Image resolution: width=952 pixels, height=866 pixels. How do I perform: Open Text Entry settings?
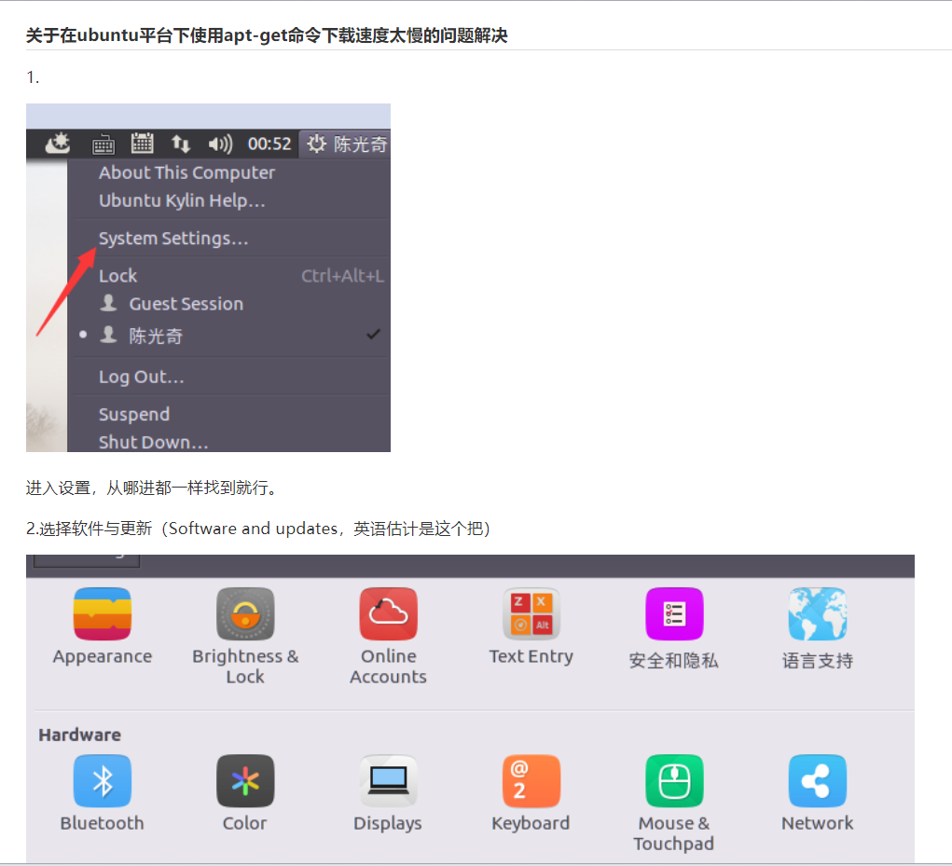531,615
